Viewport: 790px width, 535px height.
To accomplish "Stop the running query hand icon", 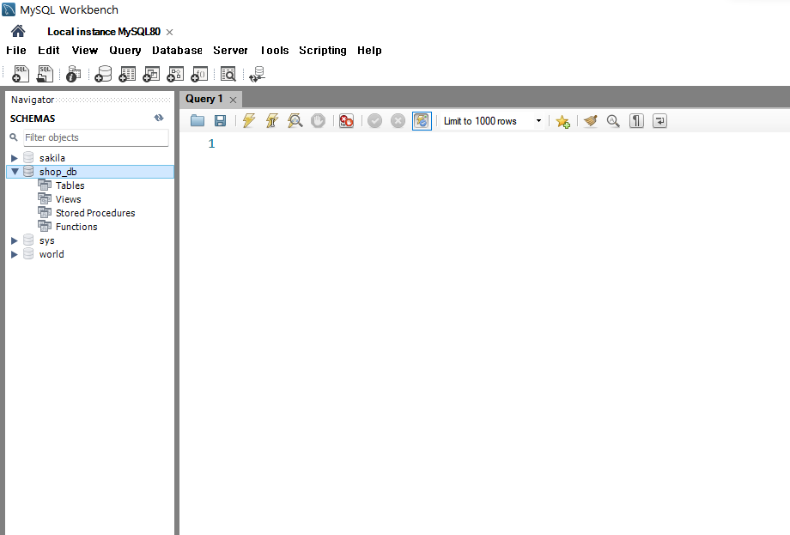I will 318,121.
